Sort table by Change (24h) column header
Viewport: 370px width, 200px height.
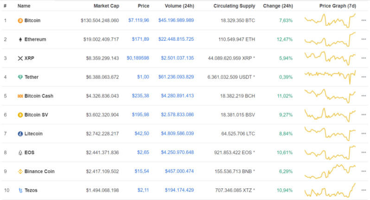(278, 6)
